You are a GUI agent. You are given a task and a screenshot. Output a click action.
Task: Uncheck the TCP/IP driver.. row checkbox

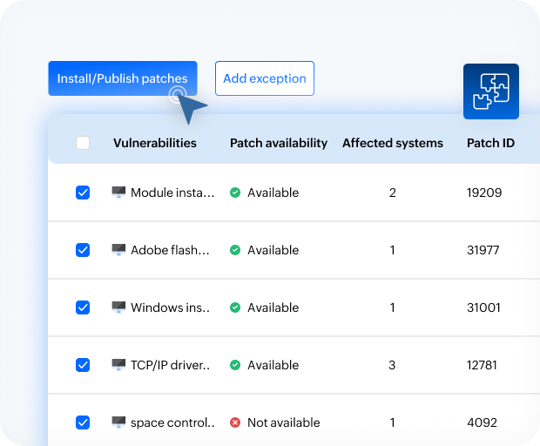tap(83, 365)
